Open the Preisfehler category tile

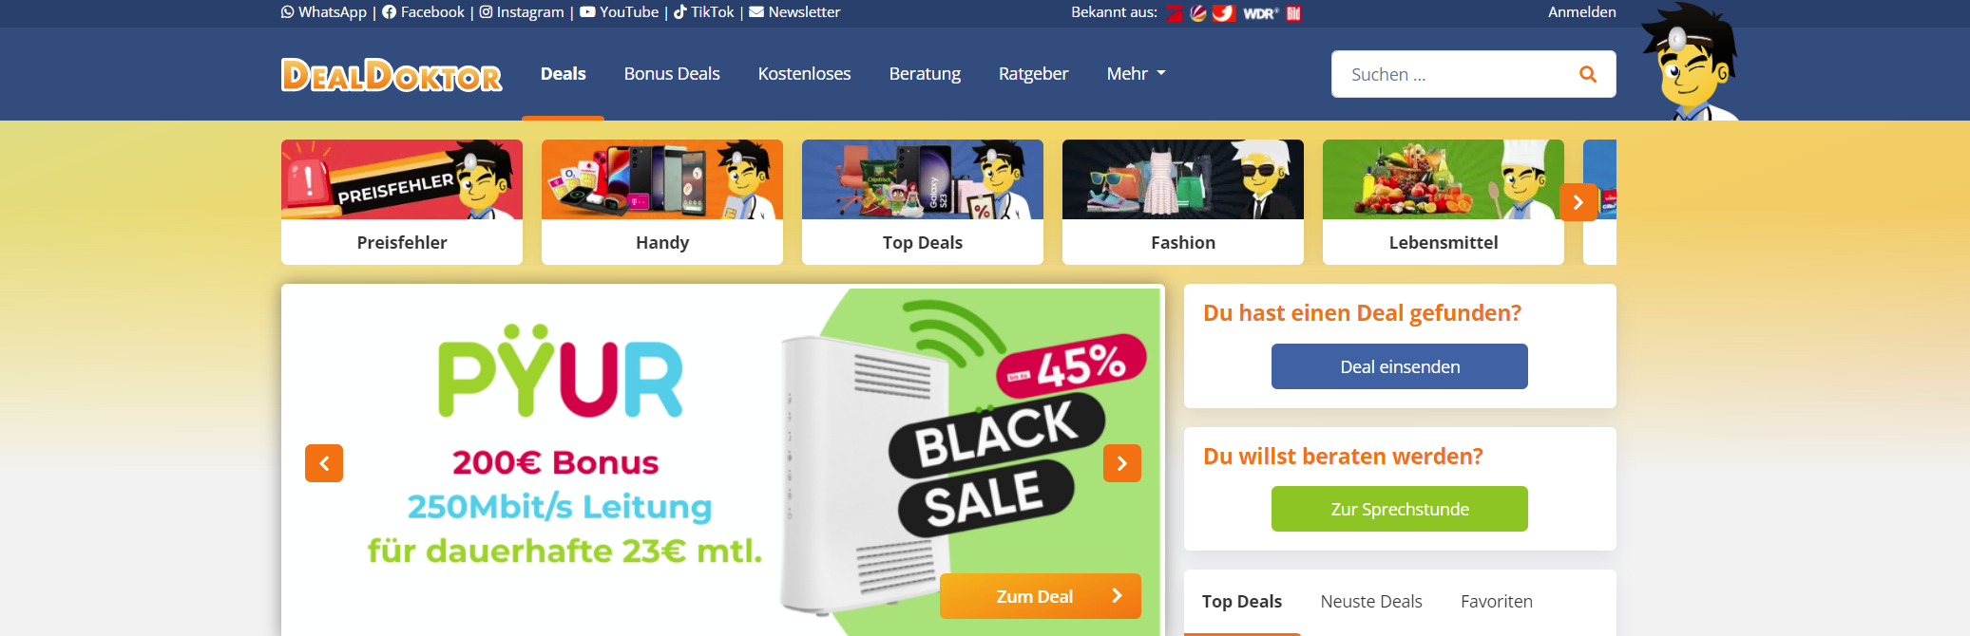click(402, 202)
